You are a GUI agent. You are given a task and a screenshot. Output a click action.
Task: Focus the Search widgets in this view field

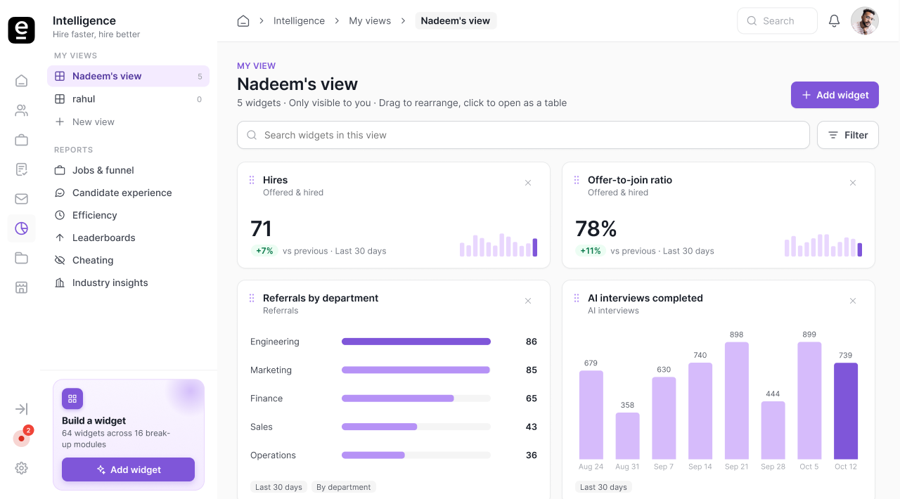pos(523,135)
